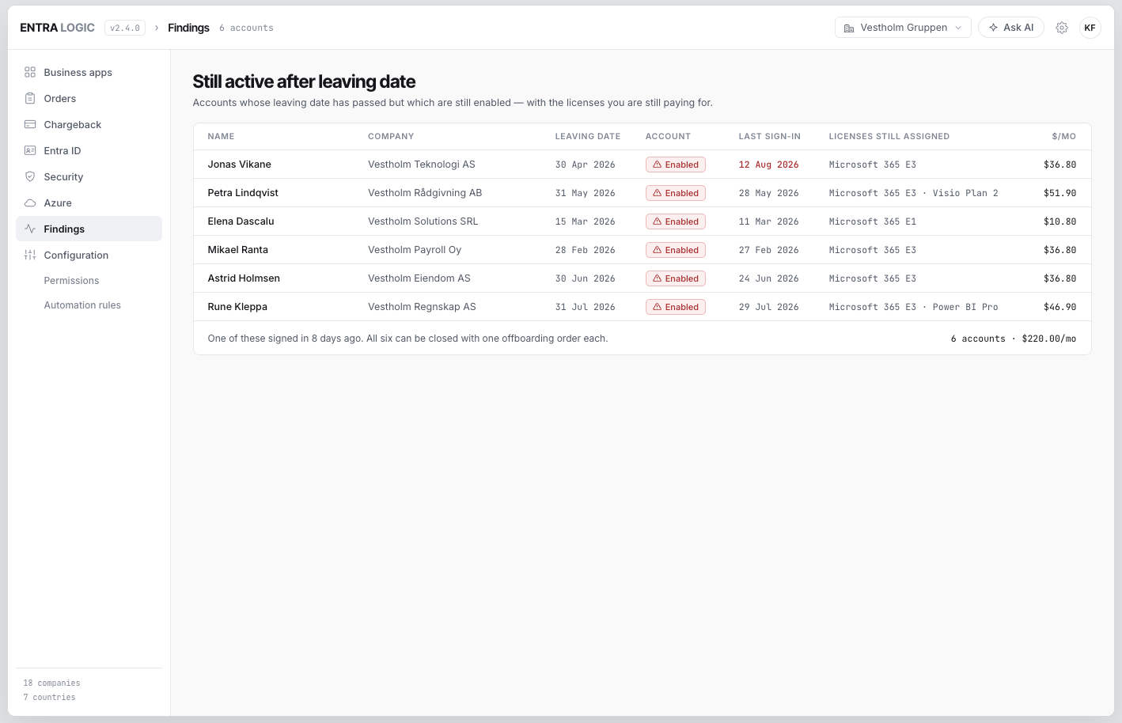Sort by the LEAVING DATE column header

tap(588, 136)
